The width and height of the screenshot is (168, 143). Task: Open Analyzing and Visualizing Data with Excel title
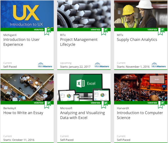click(x=82, y=115)
